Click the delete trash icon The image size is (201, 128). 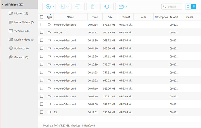click(x=93, y=7)
